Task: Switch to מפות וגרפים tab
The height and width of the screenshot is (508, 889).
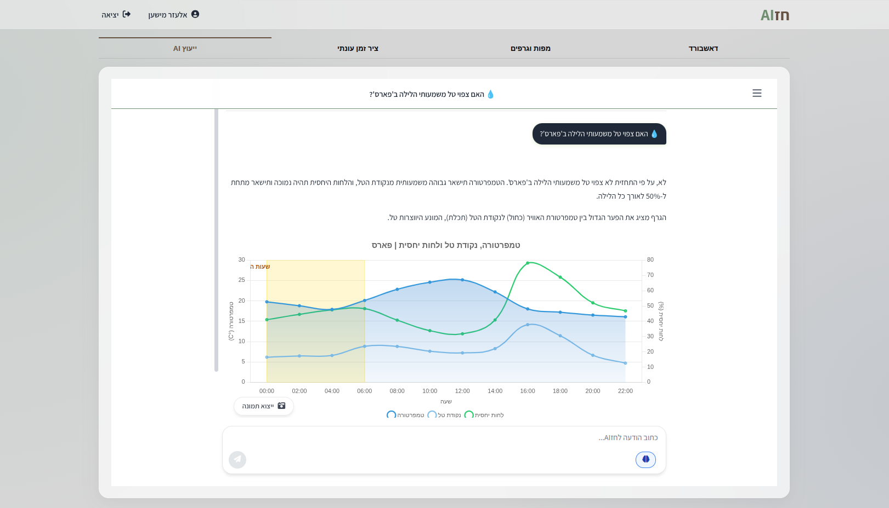Action: [530, 48]
